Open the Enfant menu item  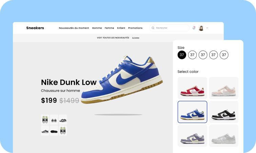click(121, 28)
